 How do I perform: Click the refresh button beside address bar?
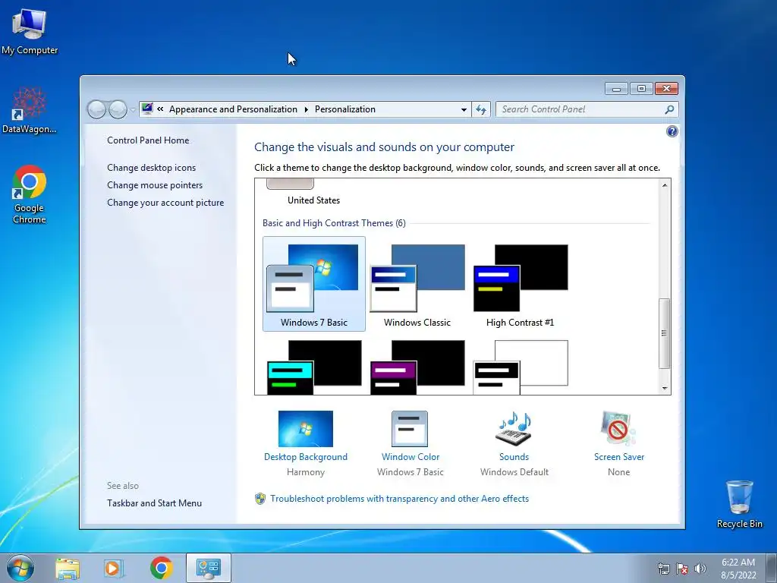pos(480,109)
